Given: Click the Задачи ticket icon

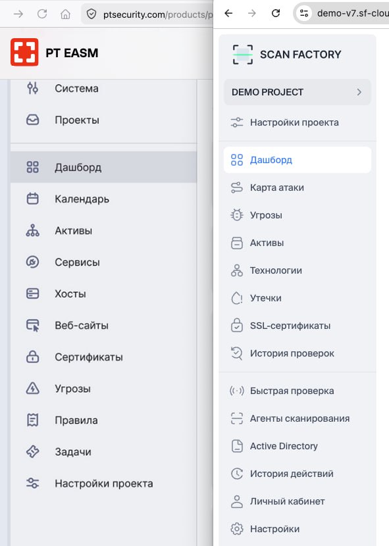Looking at the screenshot, I should coord(33,452).
